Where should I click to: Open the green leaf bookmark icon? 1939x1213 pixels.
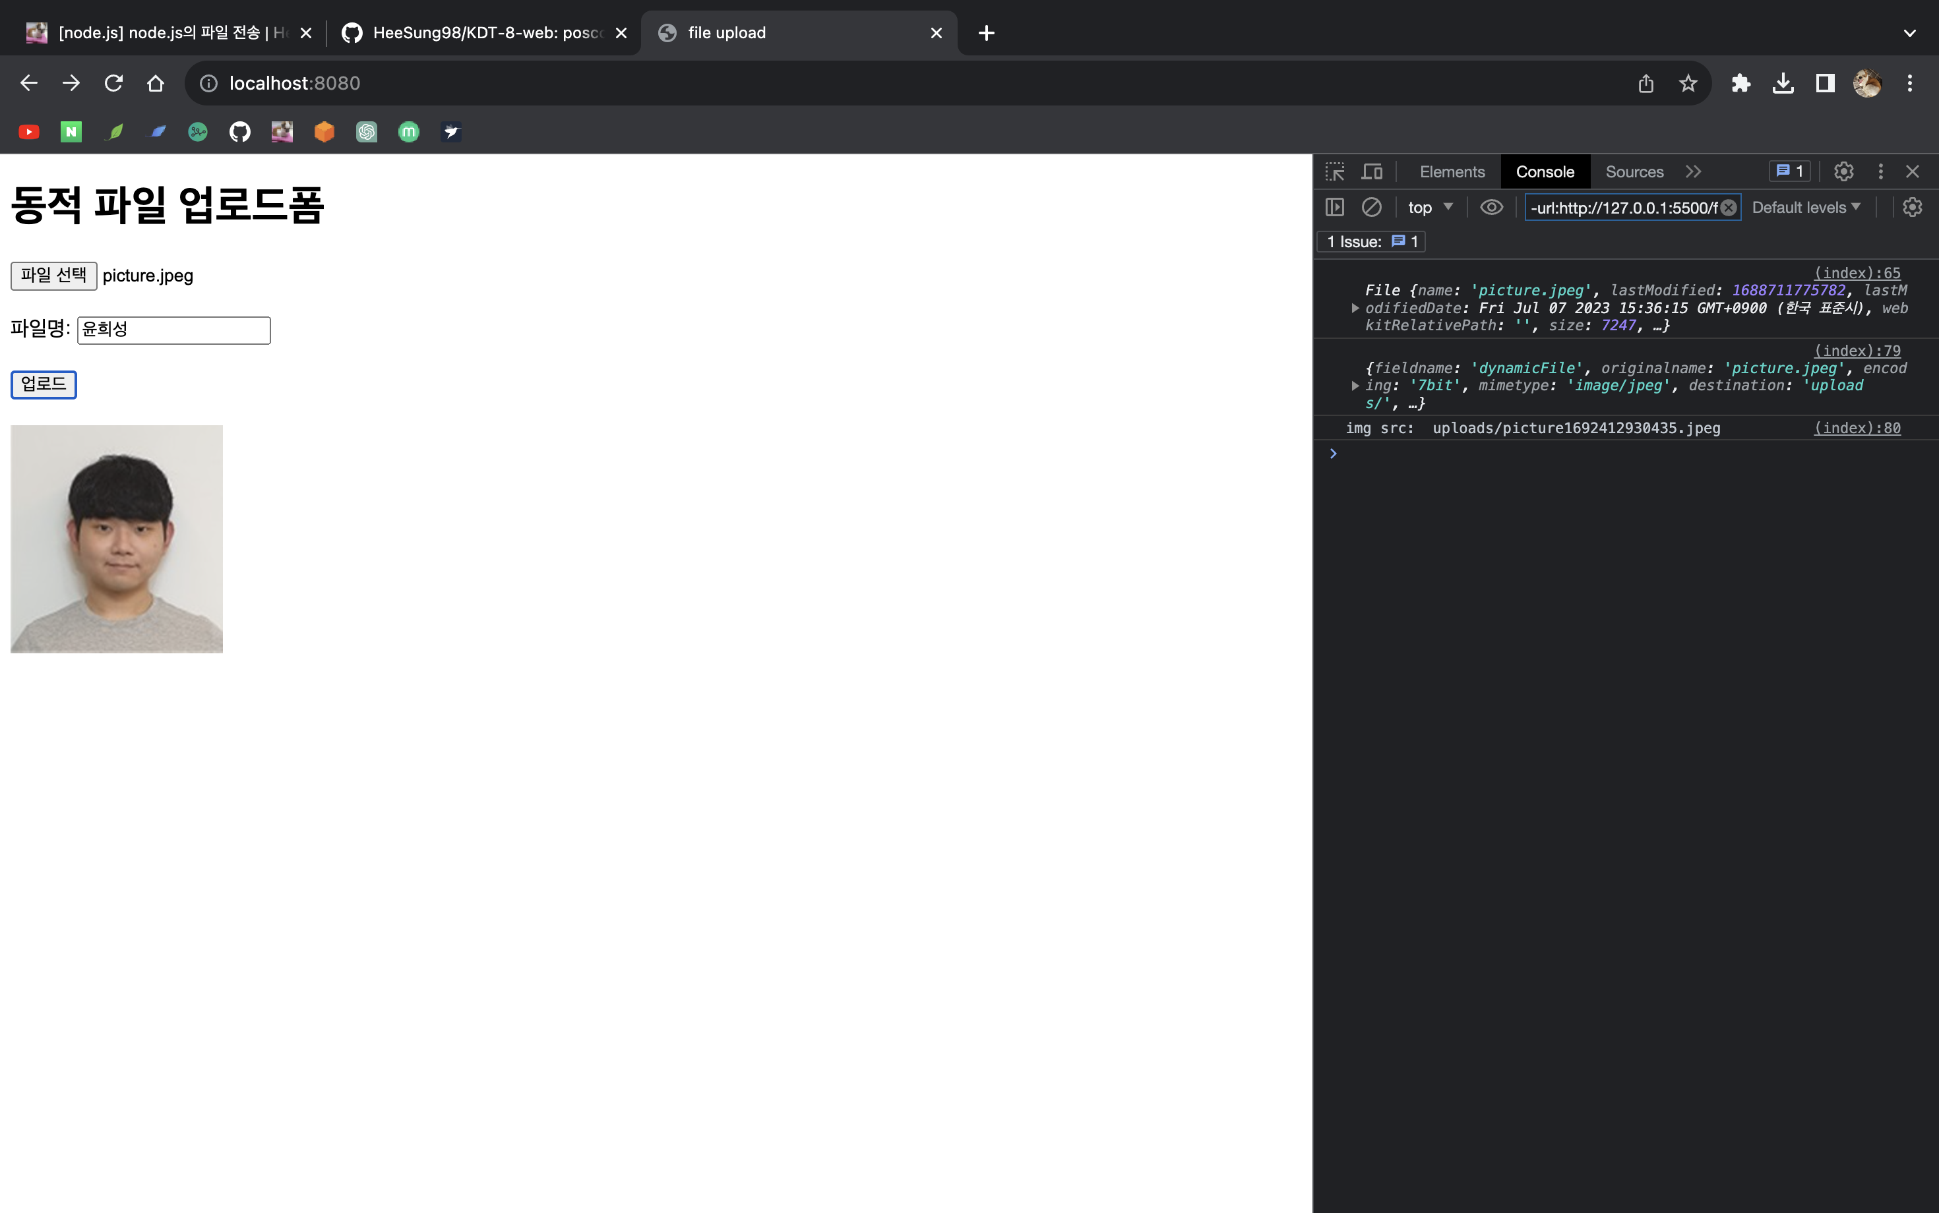pyautogui.click(x=114, y=132)
